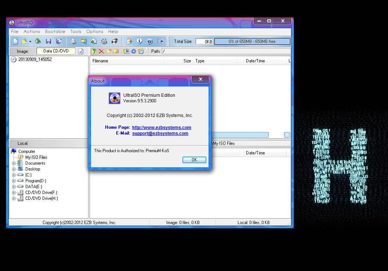Click the Size column header
388x271 pixels.
[x=178, y=61]
